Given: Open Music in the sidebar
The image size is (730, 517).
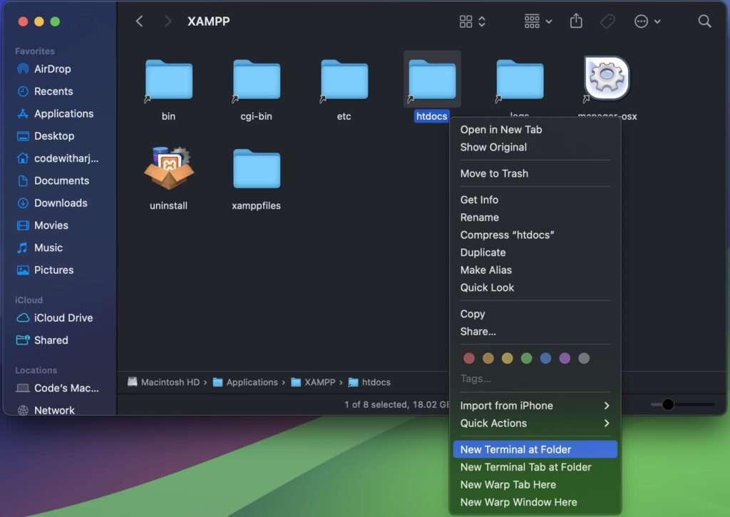Looking at the screenshot, I should 48,247.
